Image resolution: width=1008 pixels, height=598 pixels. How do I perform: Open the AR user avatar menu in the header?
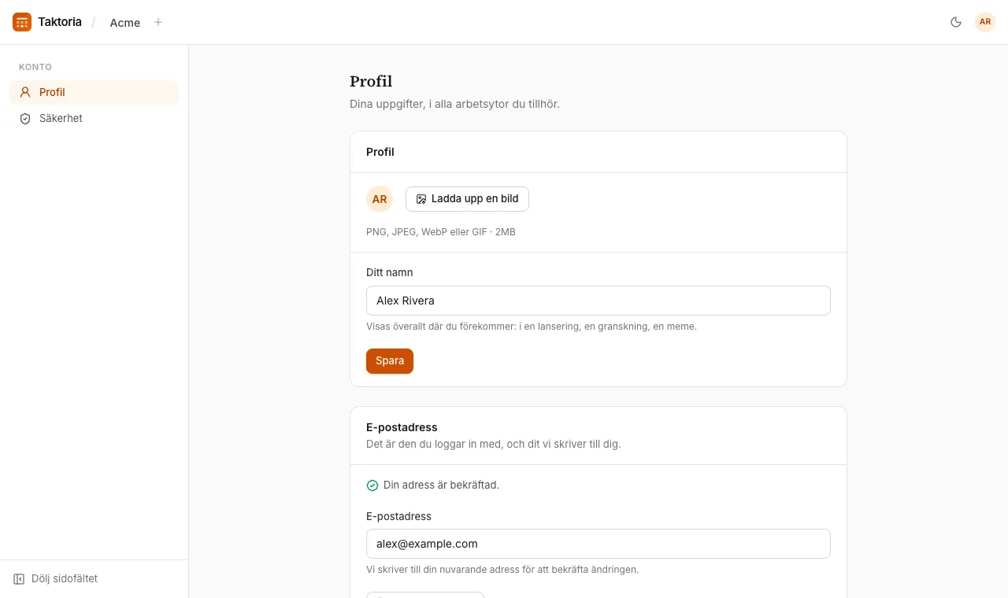(x=985, y=22)
